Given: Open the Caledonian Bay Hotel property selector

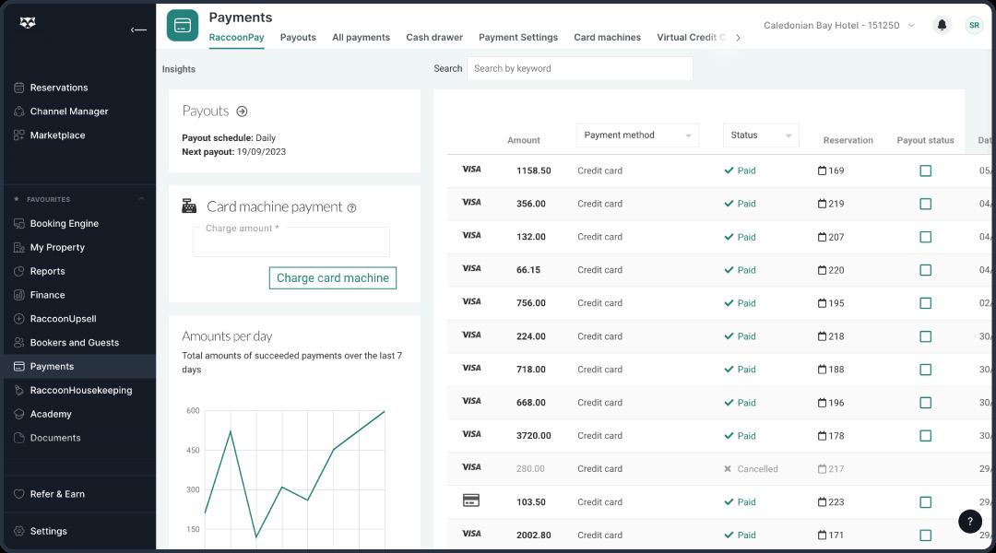Looking at the screenshot, I should pos(838,26).
